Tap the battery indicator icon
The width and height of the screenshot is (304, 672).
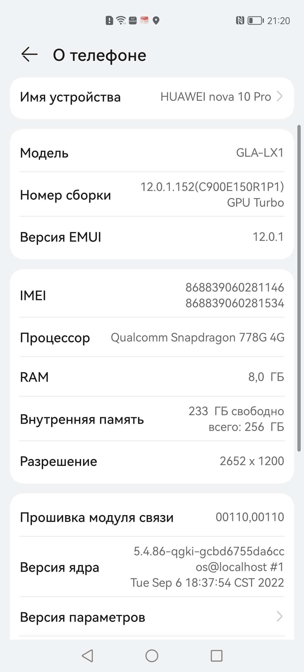tap(256, 20)
